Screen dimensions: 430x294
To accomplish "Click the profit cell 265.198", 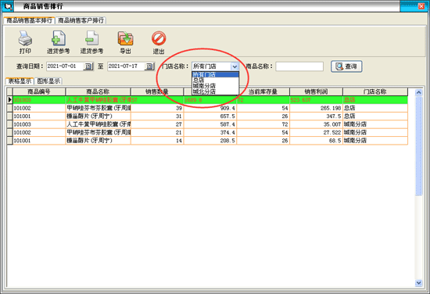I will click(x=316, y=108).
